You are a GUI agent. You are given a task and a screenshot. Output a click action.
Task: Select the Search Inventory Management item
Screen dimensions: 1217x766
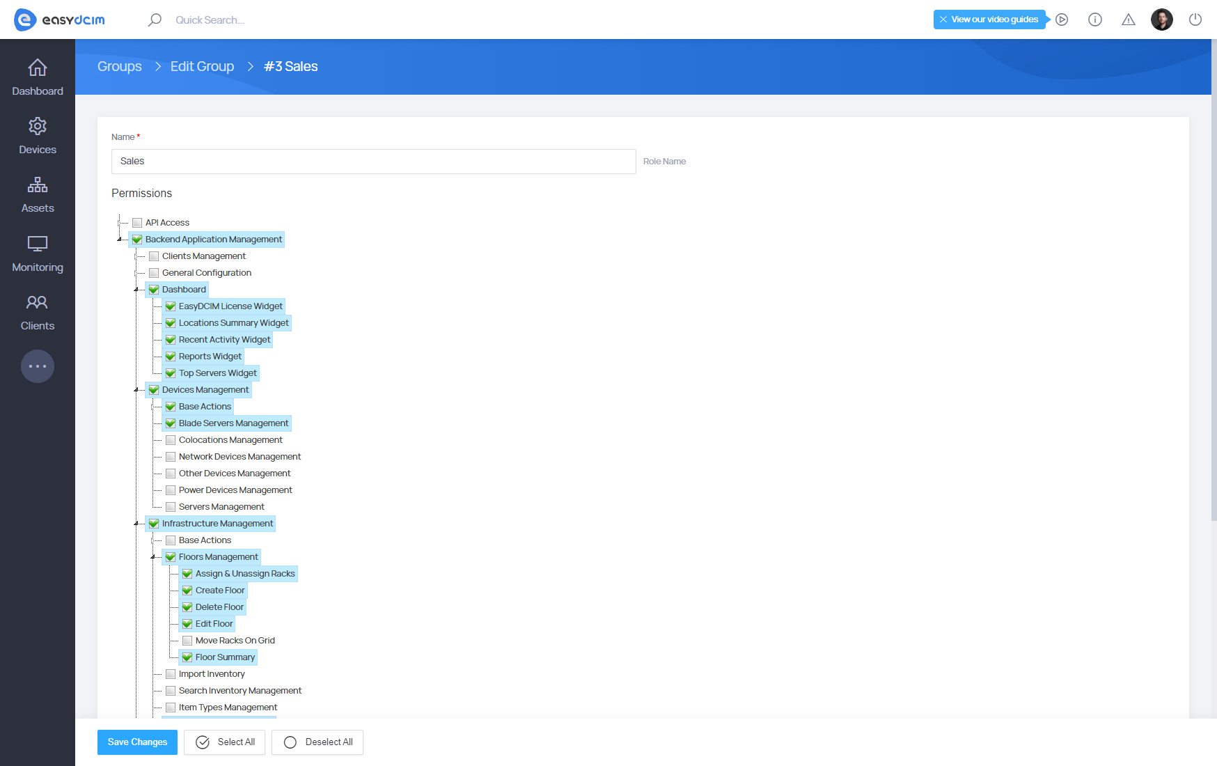pyautogui.click(x=240, y=691)
